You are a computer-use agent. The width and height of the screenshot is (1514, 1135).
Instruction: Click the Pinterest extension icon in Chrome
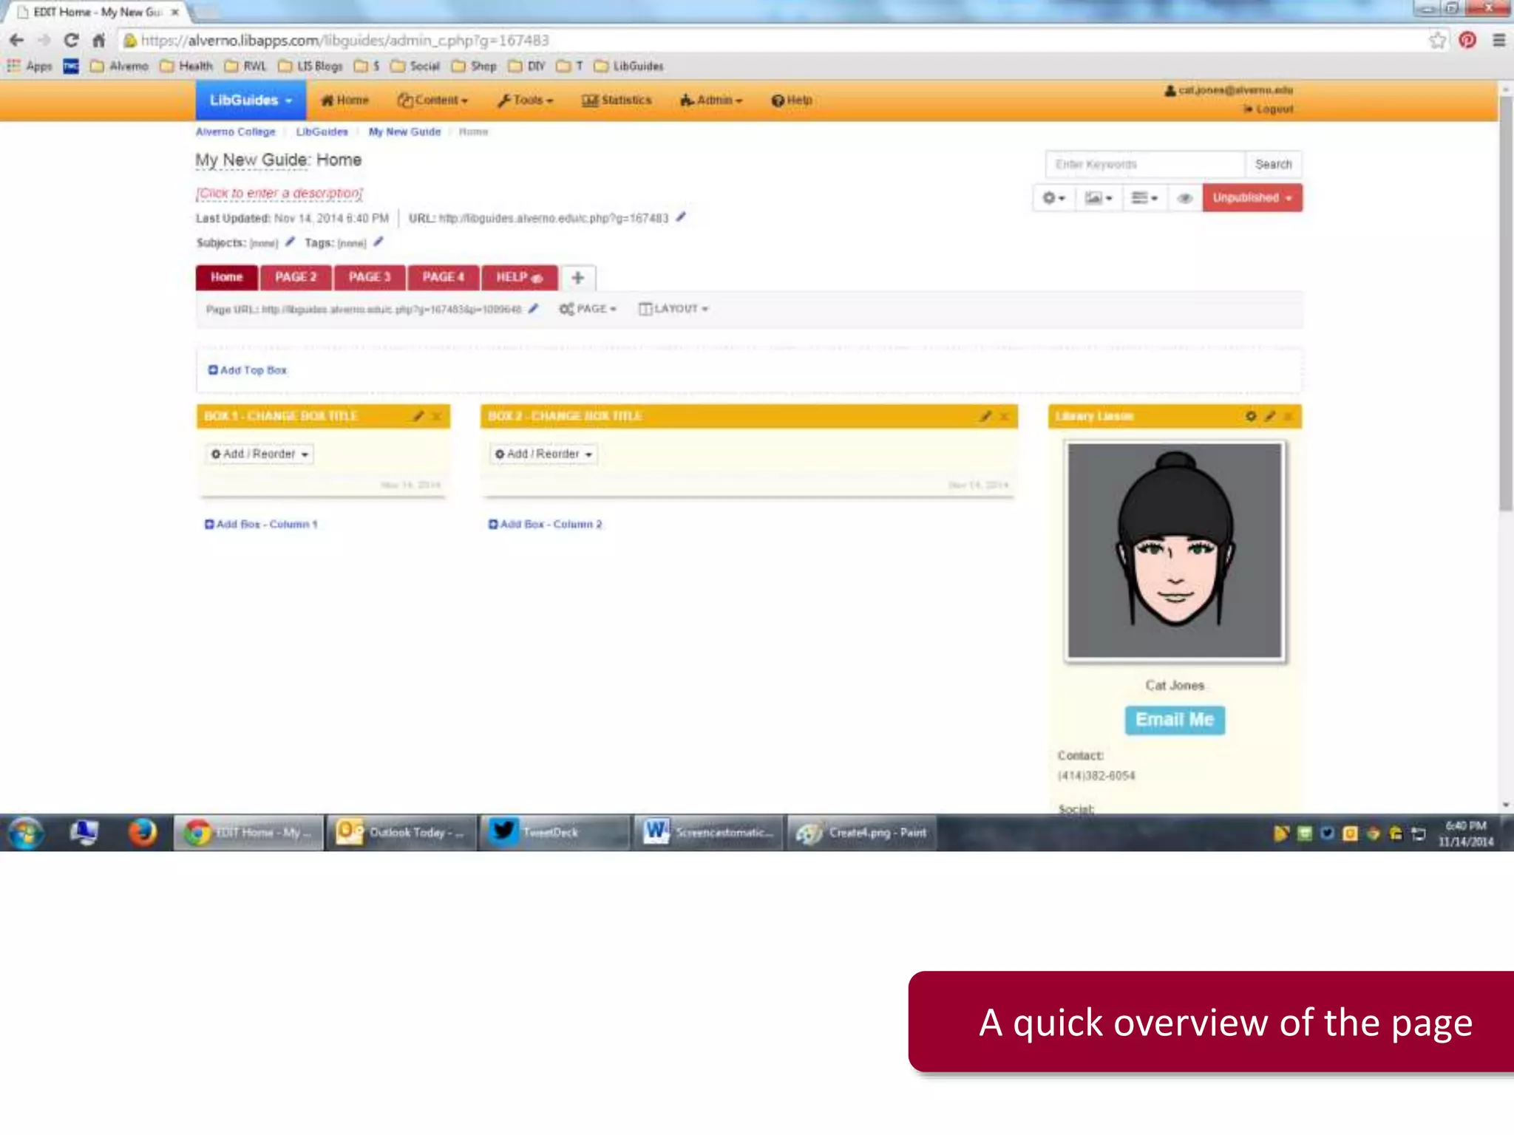point(1467,40)
